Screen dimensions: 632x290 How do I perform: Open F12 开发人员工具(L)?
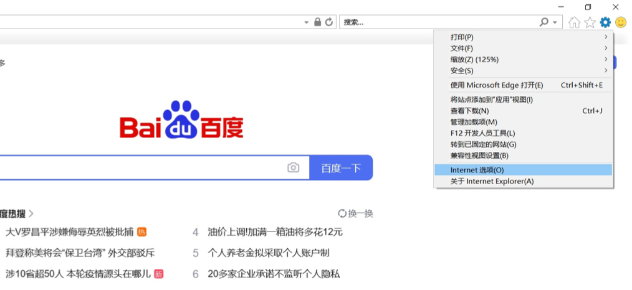(x=523, y=133)
